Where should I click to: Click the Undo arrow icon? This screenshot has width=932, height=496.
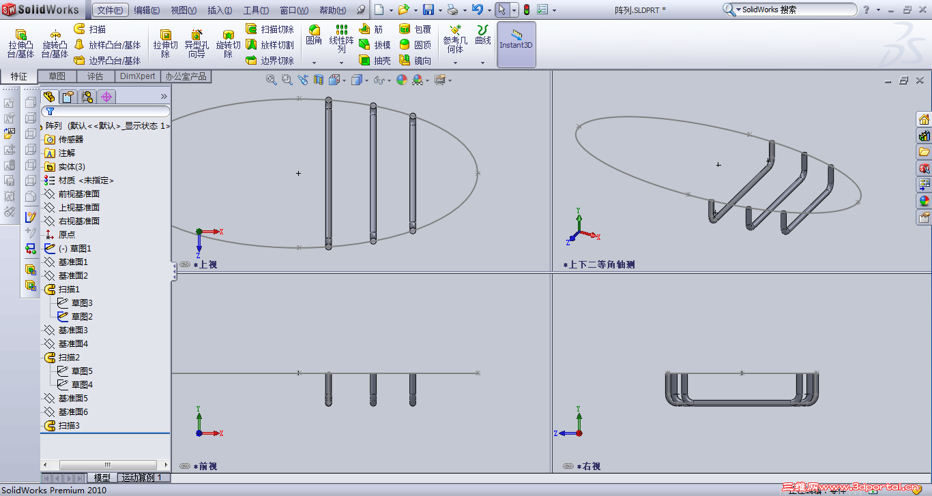click(478, 10)
